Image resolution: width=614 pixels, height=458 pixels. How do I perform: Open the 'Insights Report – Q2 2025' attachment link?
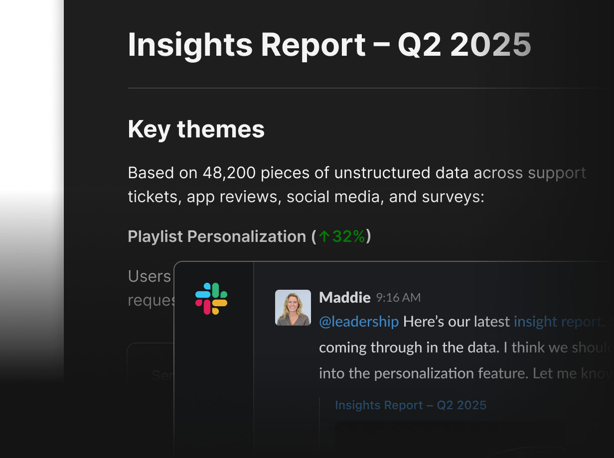pyautogui.click(x=411, y=405)
